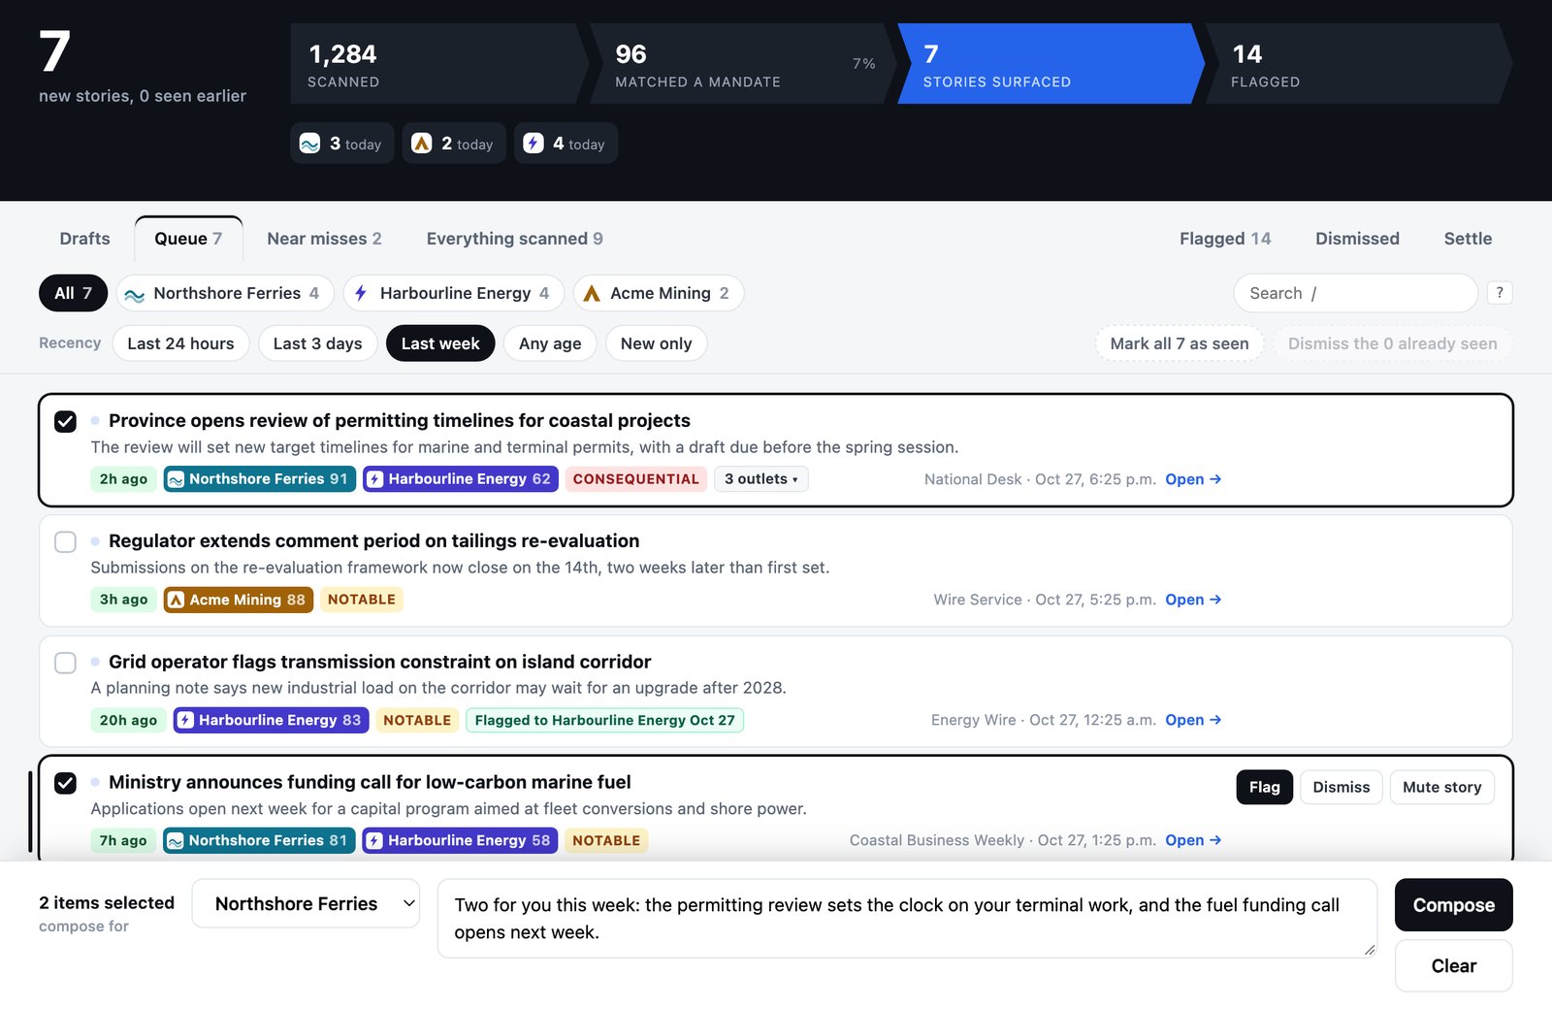Open keyboard help question mark button
The image size is (1552, 1009).
point(1500,293)
